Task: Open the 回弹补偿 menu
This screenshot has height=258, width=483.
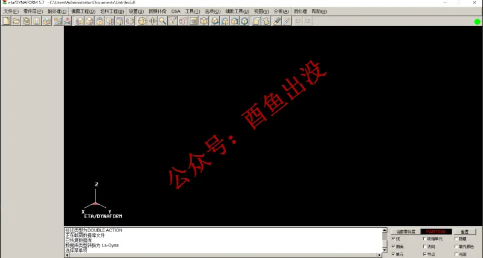Action: [158, 11]
